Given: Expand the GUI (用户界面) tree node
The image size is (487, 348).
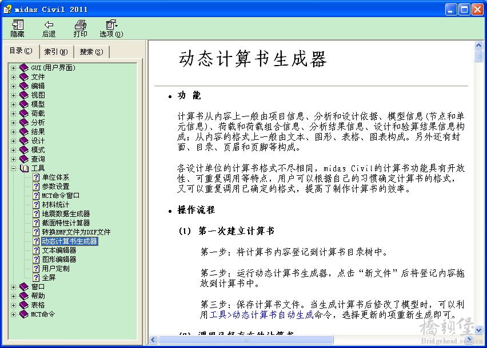Looking at the screenshot, I should click(x=13, y=68).
